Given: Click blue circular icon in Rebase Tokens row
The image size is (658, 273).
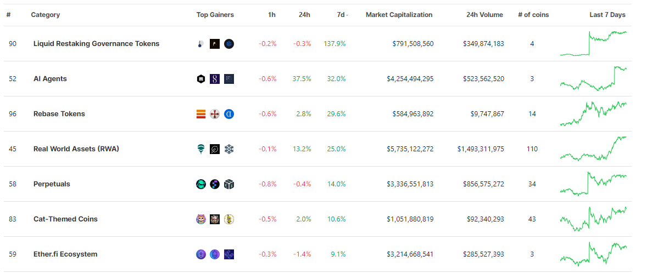Looking at the screenshot, I should click(x=229, y=114).
